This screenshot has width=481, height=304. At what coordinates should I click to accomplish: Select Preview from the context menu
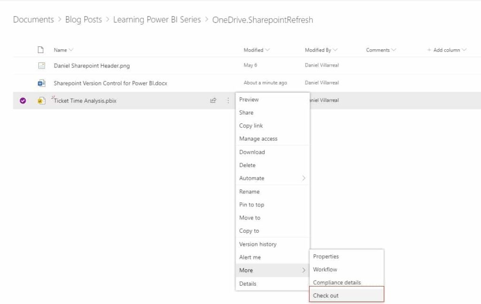pyautogui.click(x=272, y=99)
